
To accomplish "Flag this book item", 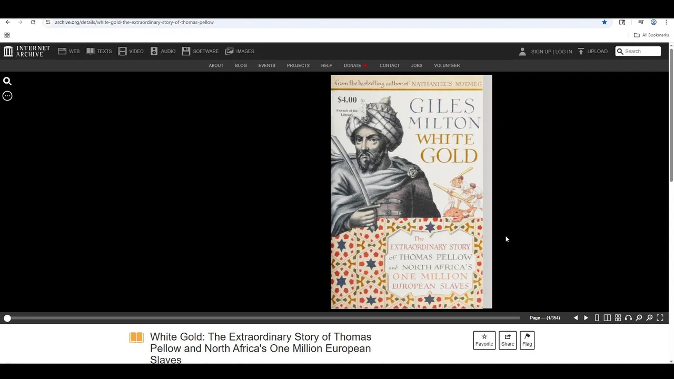I will 527,340.
